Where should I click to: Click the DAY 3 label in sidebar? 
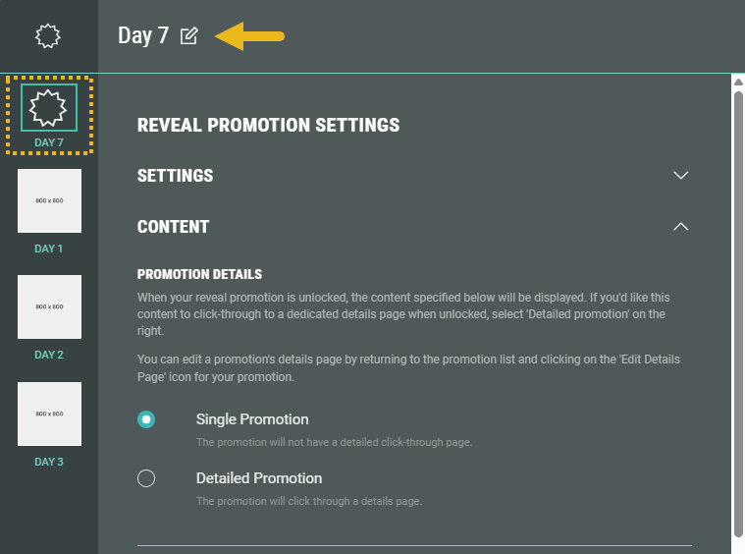click(x=48, y=462)
